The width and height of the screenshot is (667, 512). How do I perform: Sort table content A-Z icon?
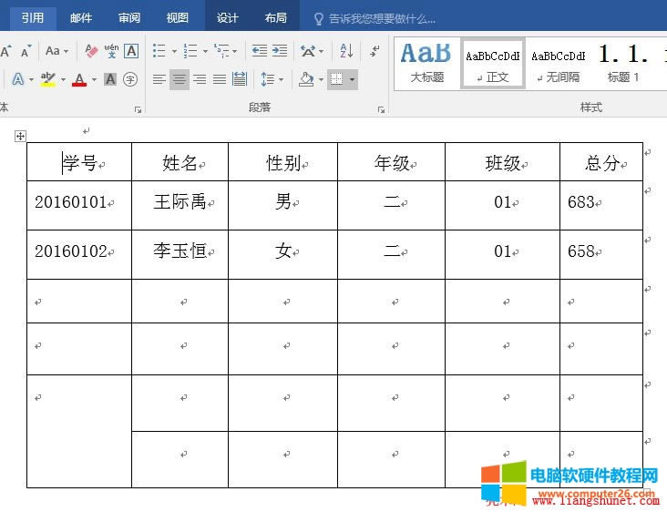pos(346,51)
